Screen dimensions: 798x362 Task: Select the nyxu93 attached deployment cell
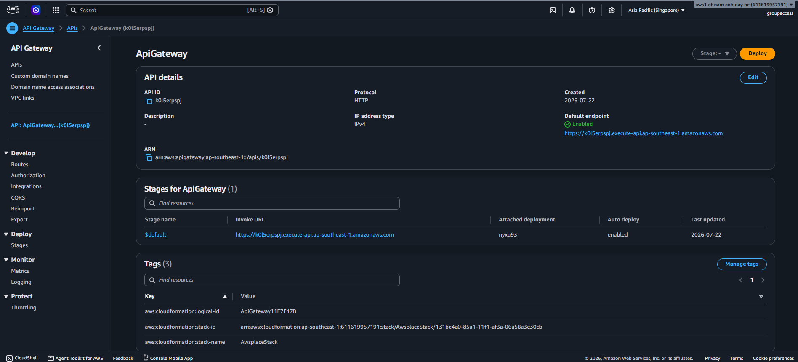click(508, 235)
